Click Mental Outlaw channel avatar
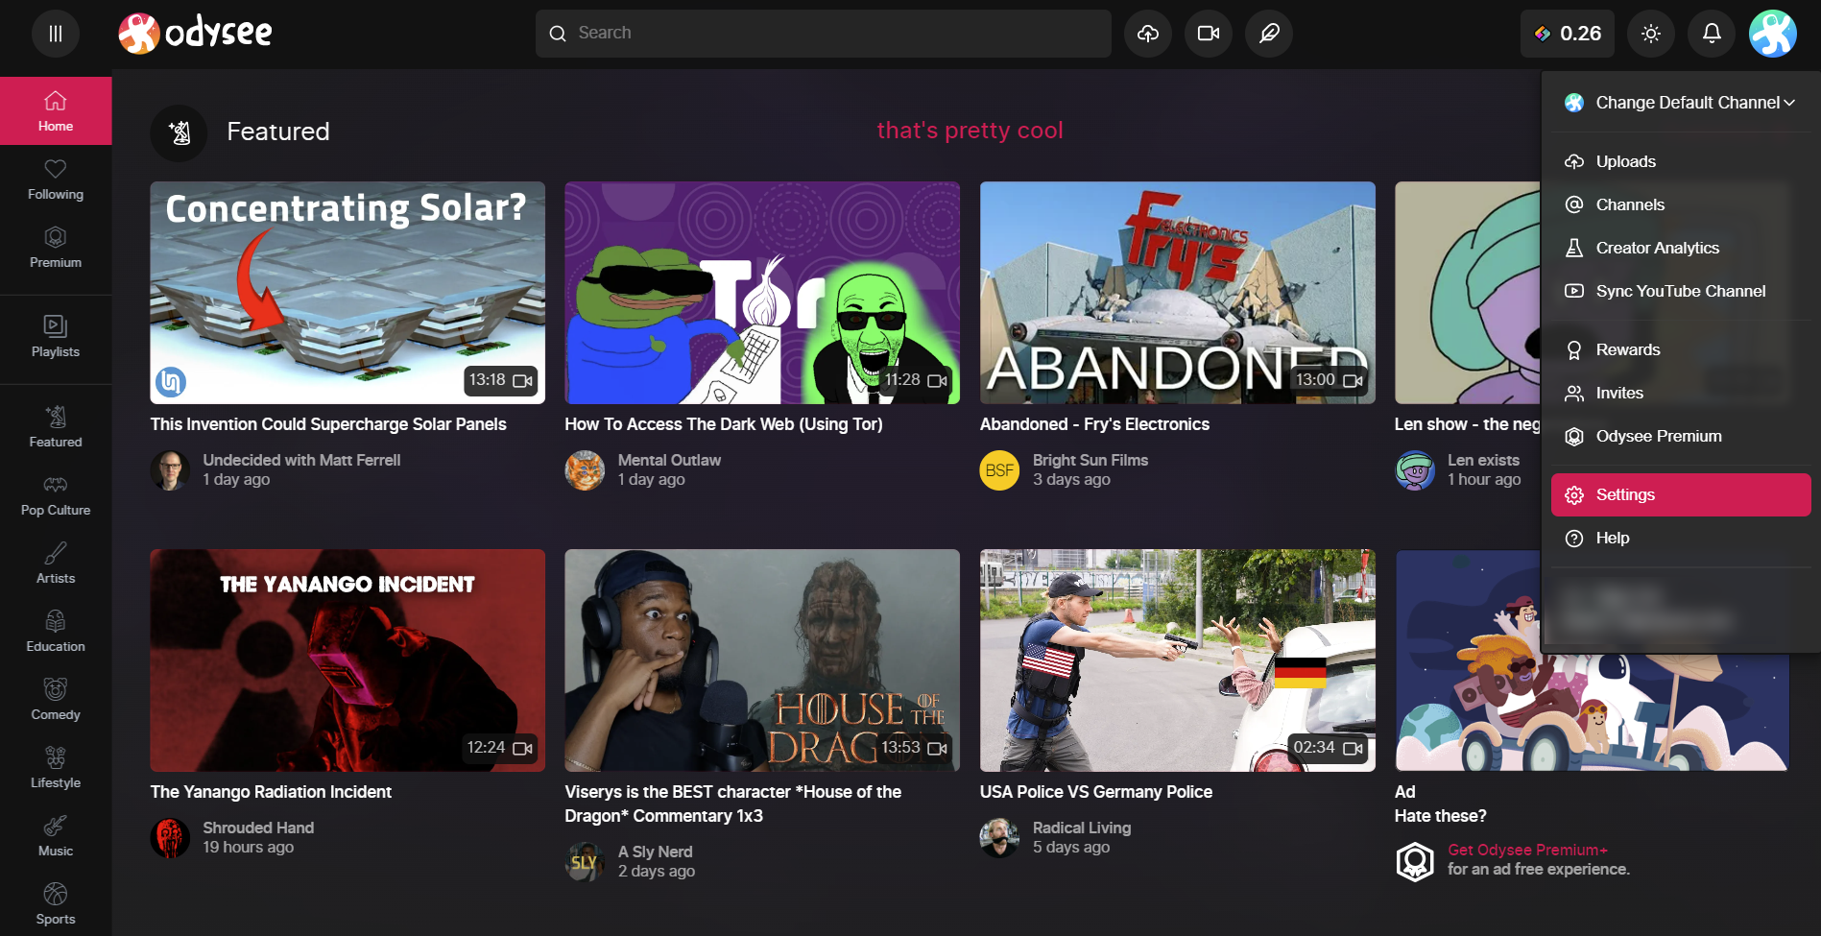Screen dimensions: 1821x936 tap(585, 470)
